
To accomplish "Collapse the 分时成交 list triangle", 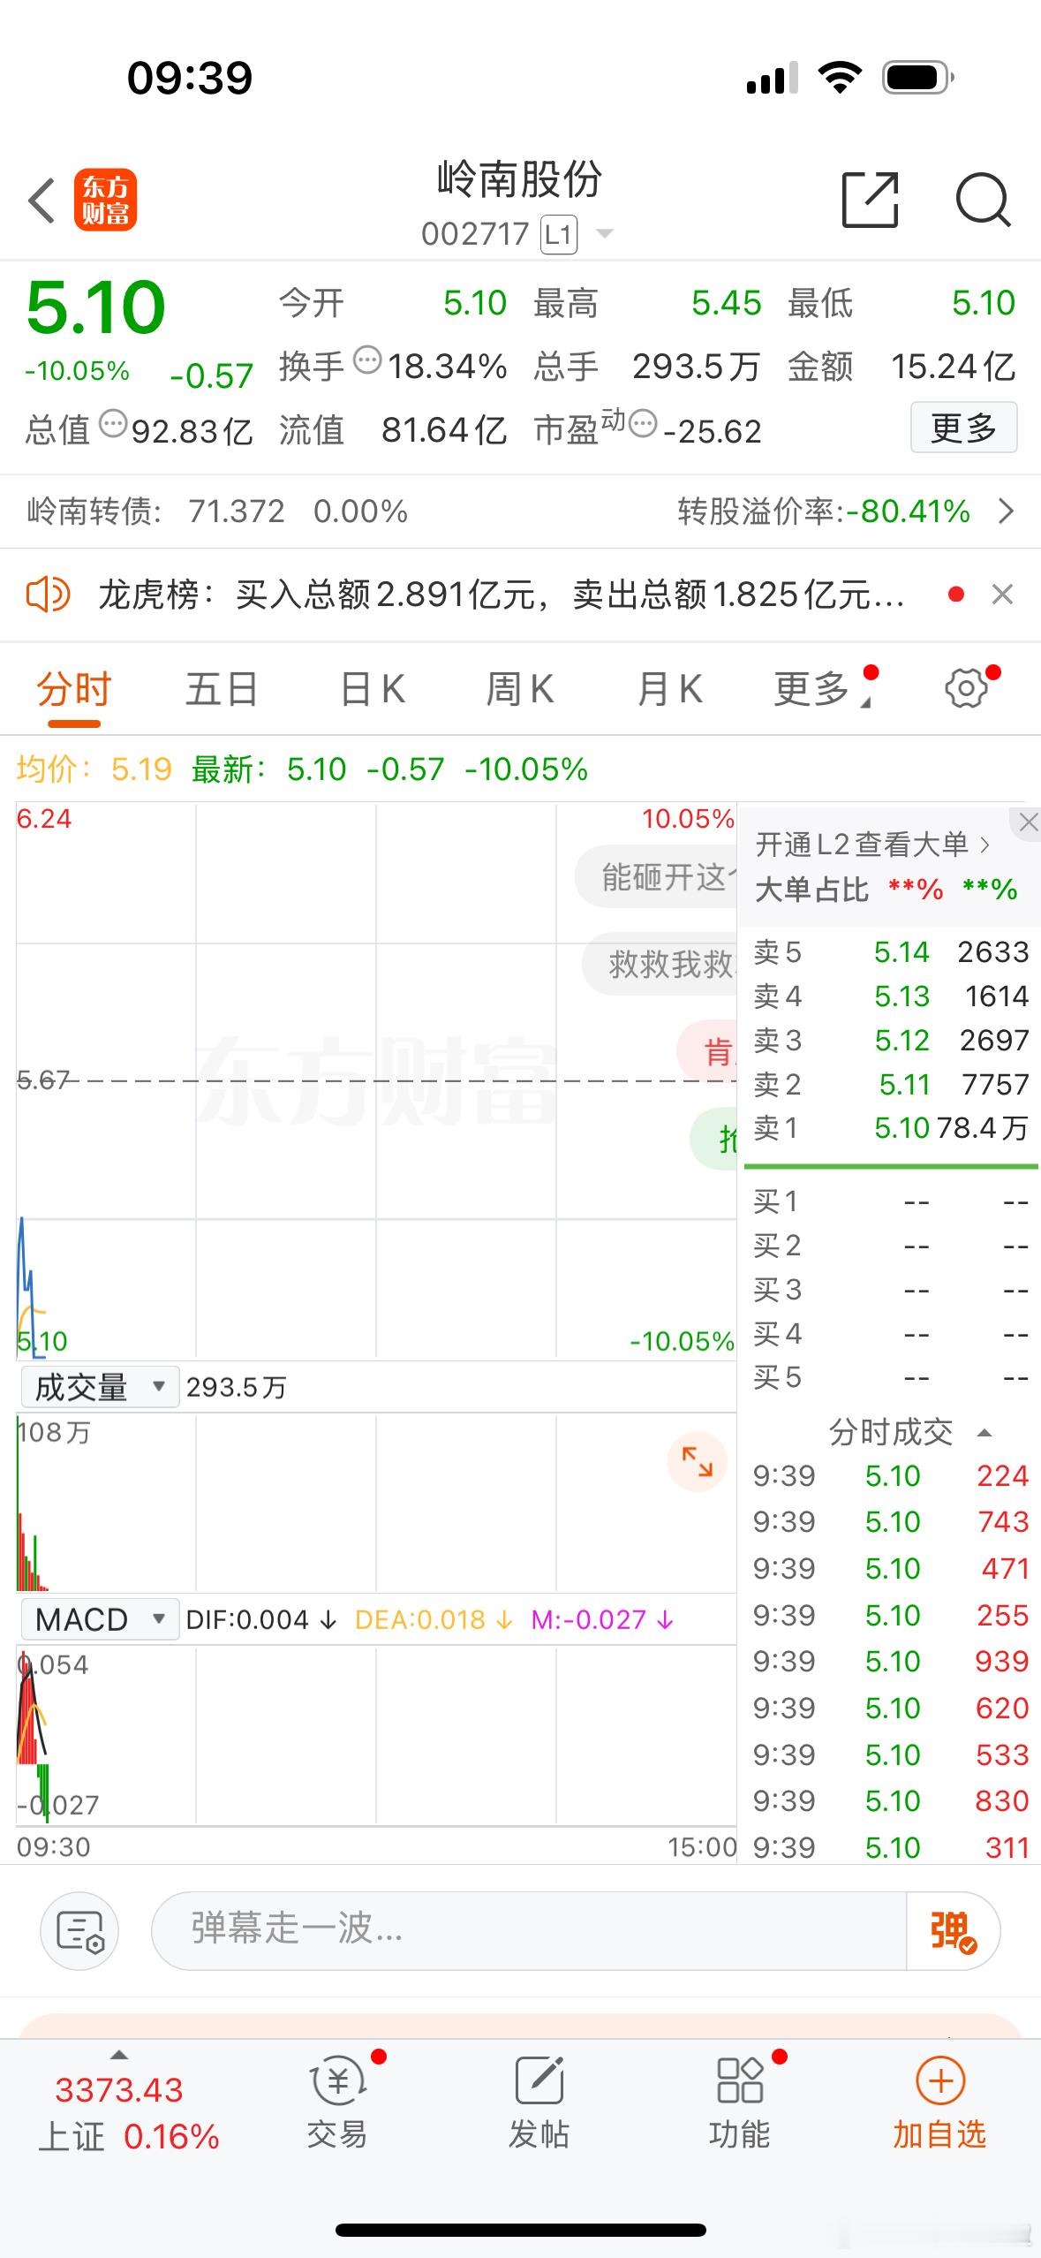I will [x=985, y=1433].
